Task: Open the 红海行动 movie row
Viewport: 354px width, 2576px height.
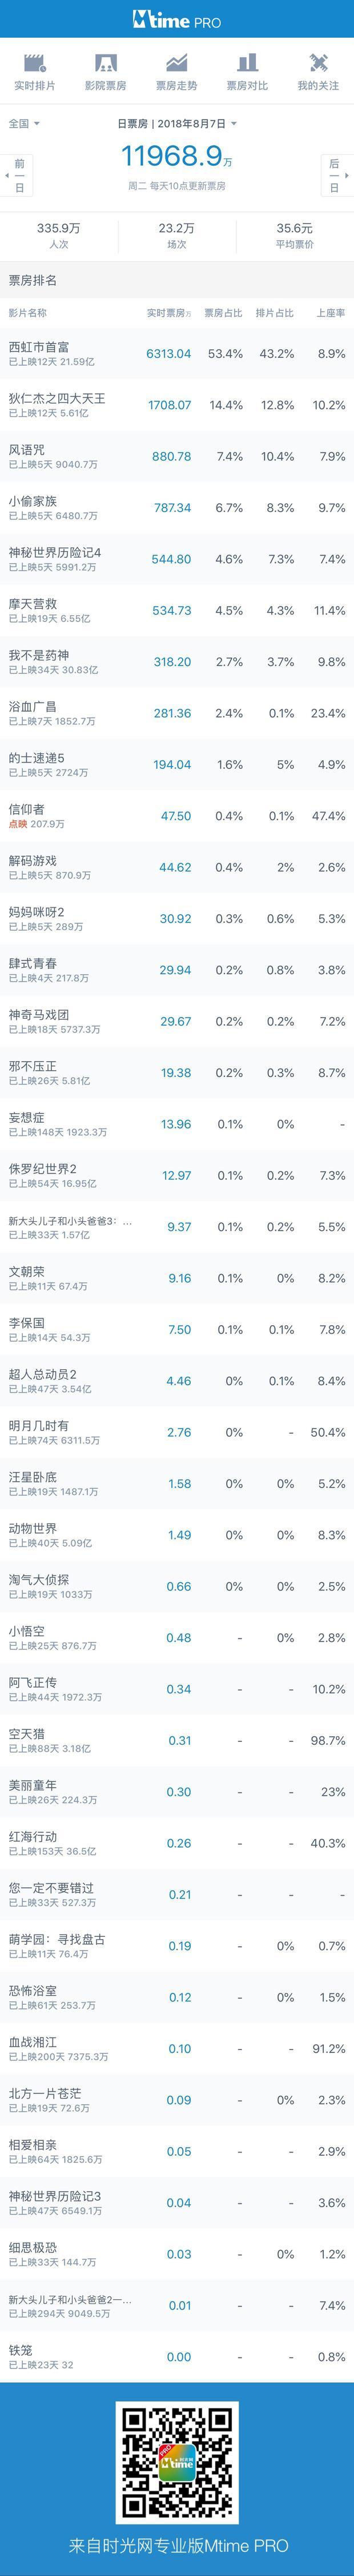Action: pos(177,1843)
